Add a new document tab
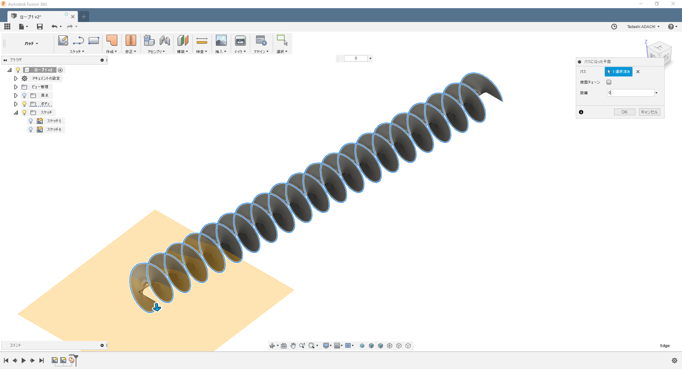 pos(84,17)
